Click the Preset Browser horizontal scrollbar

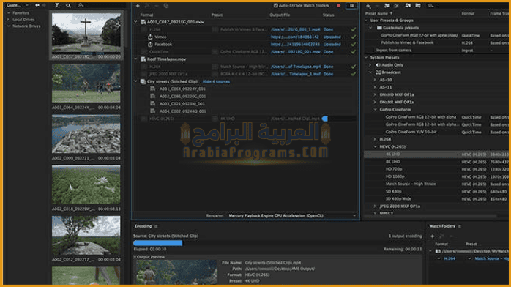click(x=430, y=216)
